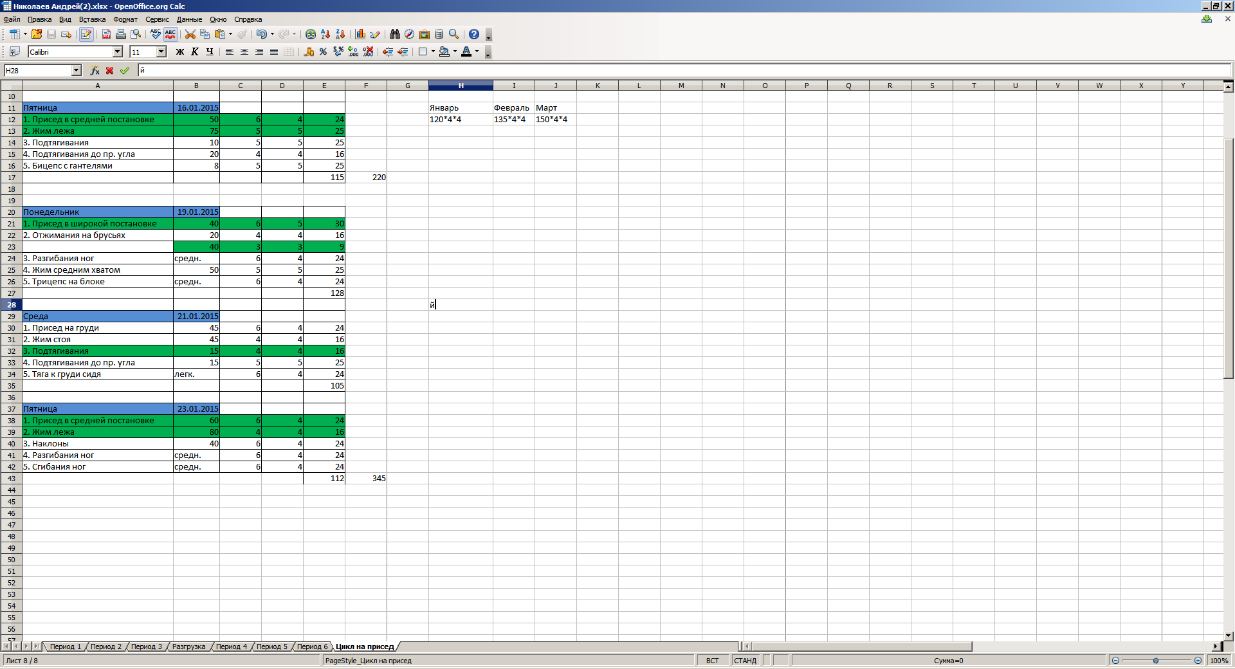Open the Name Box dropdown arrow
Viewport: 1235px width, 669px height.
pos(77,71)
